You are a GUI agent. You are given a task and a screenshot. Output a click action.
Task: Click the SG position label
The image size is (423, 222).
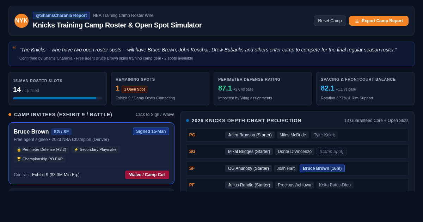point(192,152)
